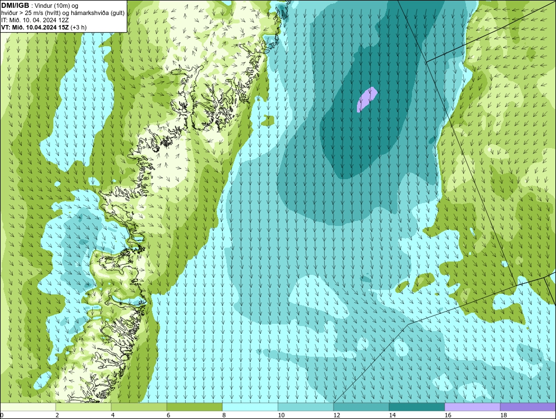Screen dimensions: 556x419
Task: Click the legend scale label "14"
Action: (393, 415)
